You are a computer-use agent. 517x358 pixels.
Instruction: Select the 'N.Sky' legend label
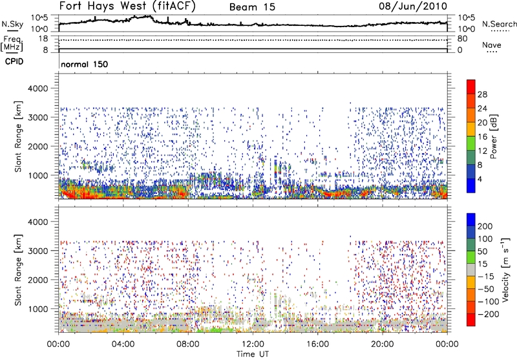coord(12,24)
